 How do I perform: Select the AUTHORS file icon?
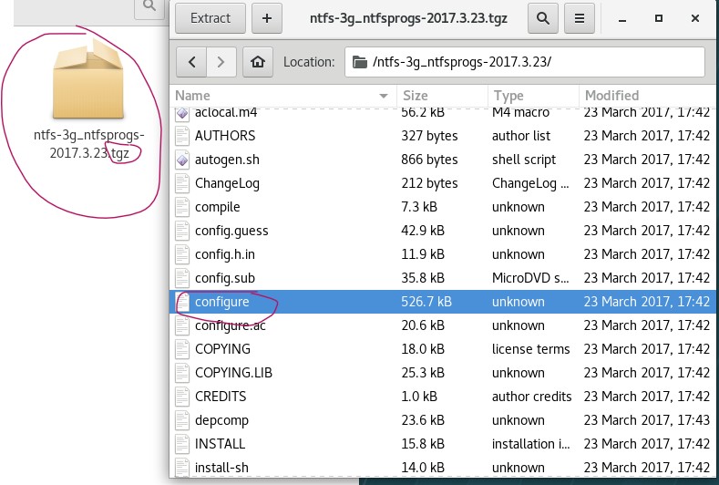coord(182,136)
